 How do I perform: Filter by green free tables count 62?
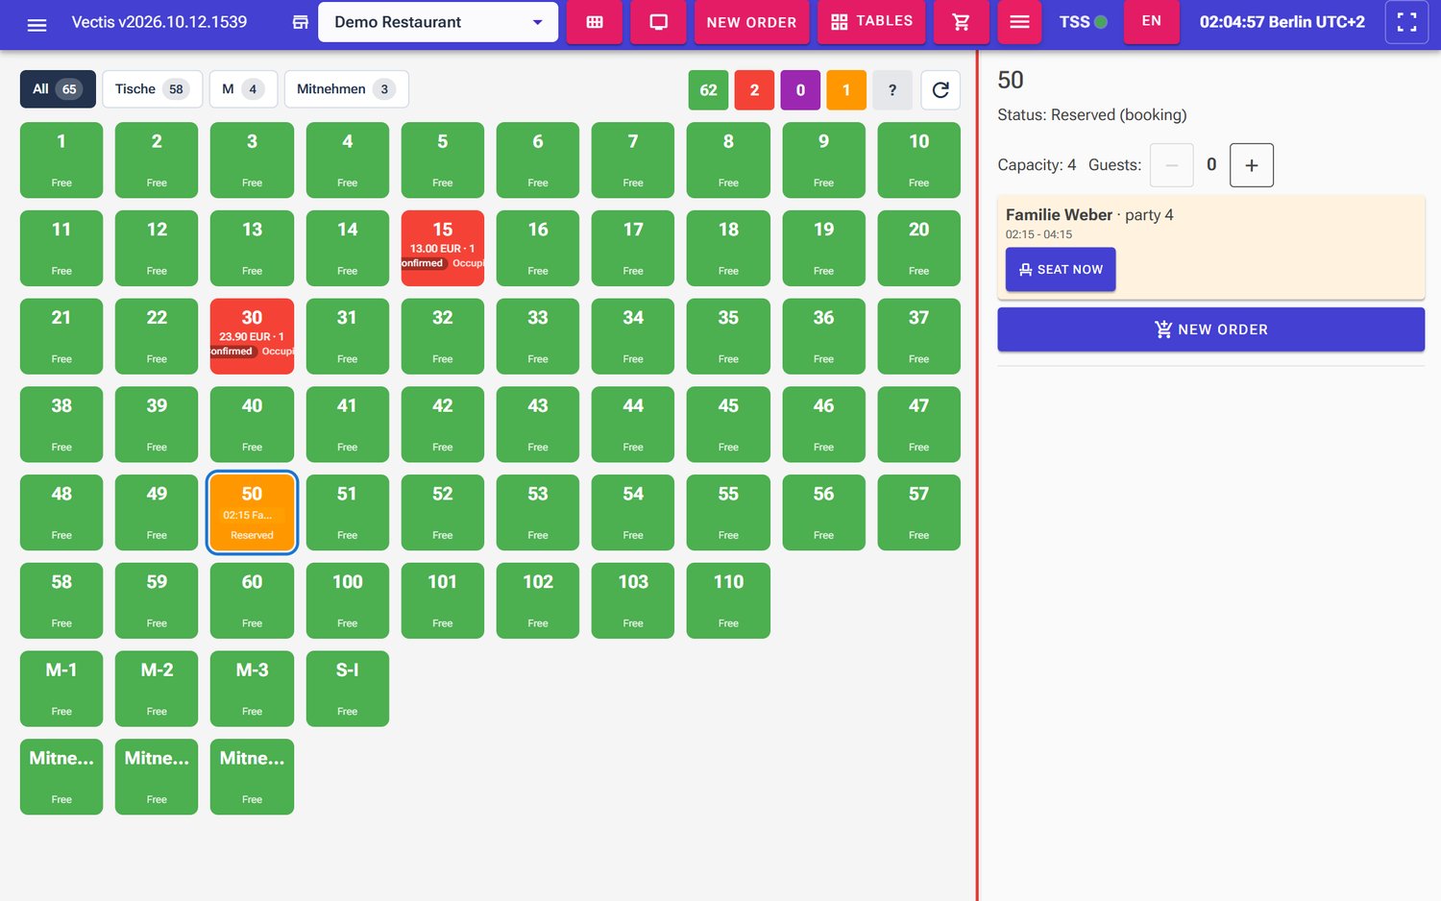coord(708,90)
